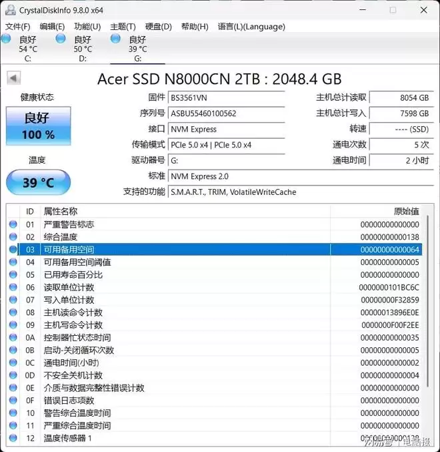Screen dimensions: 440x452
Task: Select drive C: status orb at 54 °C
Action: pos(6,39)
